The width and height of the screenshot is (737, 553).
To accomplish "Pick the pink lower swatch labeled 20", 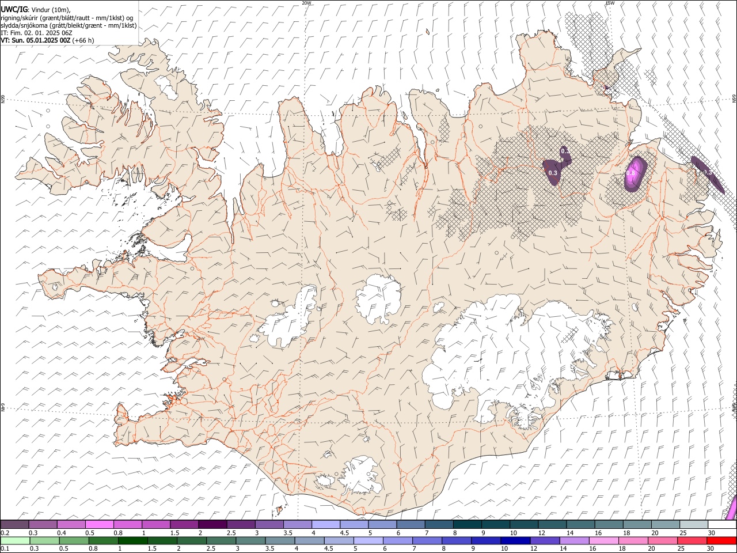I will (x=663, y=540).
